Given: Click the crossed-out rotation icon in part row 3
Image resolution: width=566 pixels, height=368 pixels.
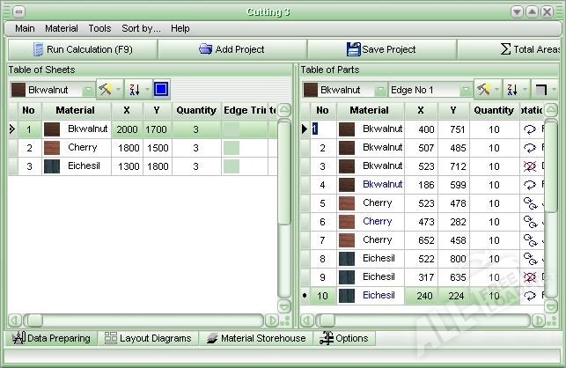Looking at the screenshot, I should pyautogui.click(x=530, y=166).
